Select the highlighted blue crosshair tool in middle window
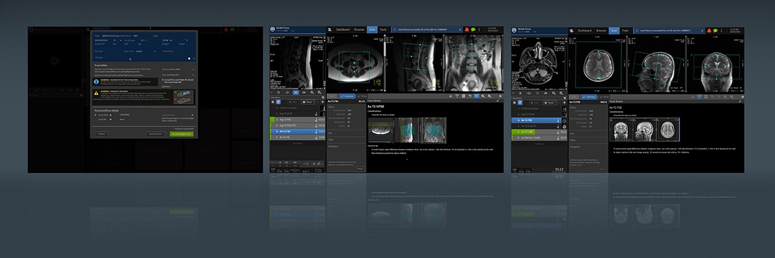 pos(477,95)
